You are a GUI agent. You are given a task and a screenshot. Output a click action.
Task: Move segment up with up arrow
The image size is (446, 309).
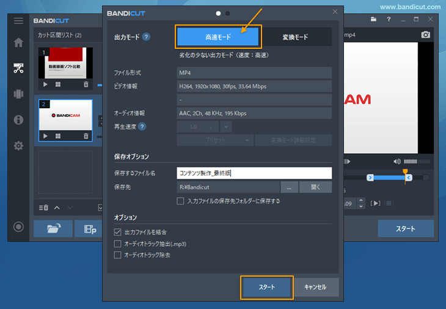pyautogui.click(x=57, y=208)
